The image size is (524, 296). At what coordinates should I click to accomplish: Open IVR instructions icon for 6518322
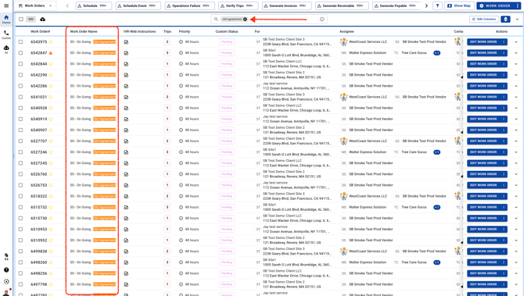pyautogui.click(x=126, y=196)
